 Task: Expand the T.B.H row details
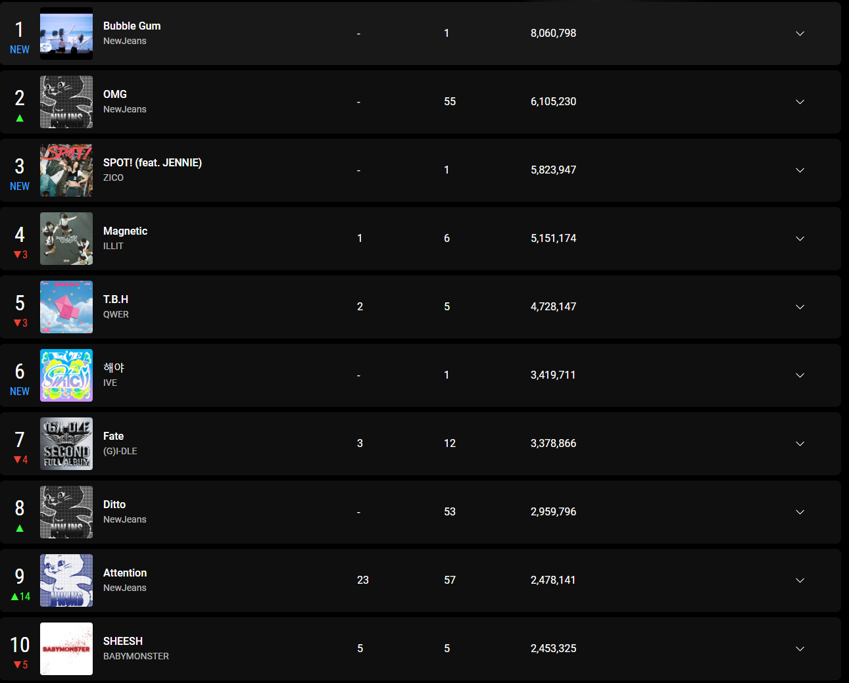tap(800, 307)
